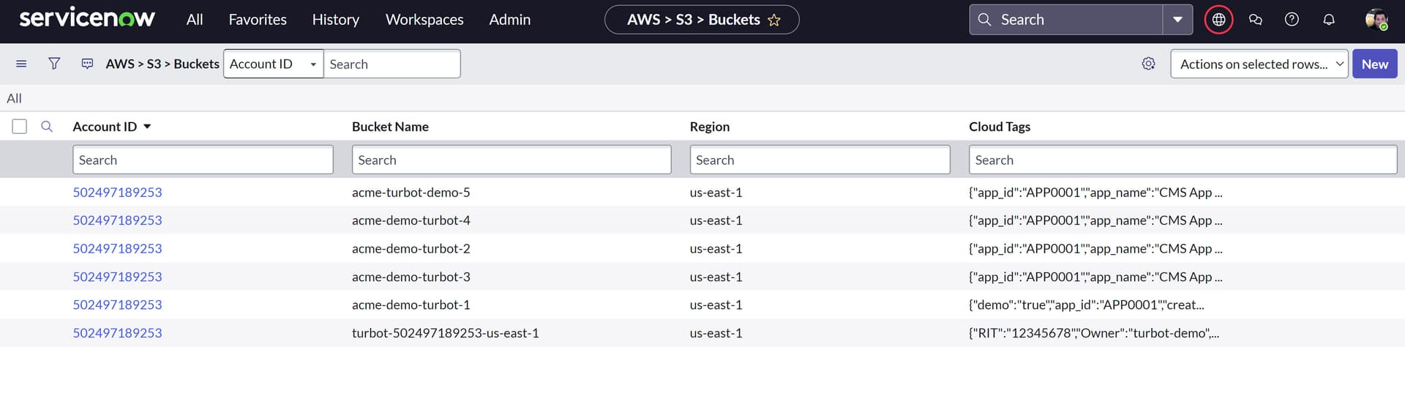This screenshot has width=1405, height=399.
Task: Tick the select all rows checkbox
Action: pyautogui.click(x=20, y=127)
